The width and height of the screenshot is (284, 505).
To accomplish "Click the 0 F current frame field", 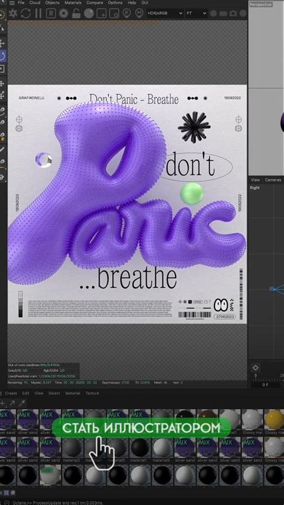I will click(265, 385).
